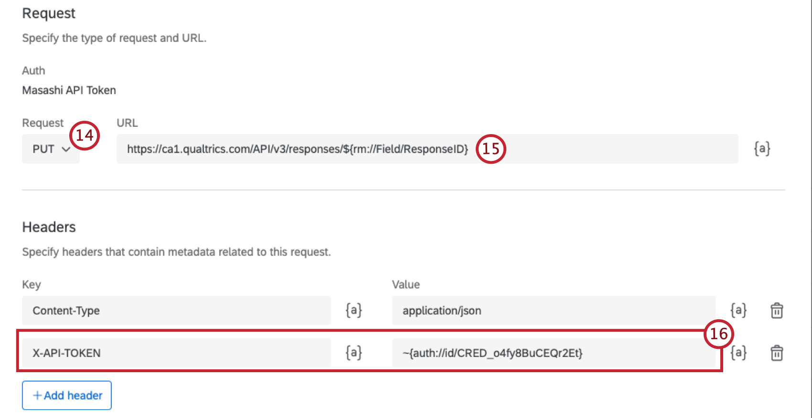The width and height of the screenshot is (812, 418).
Task: Expand the chevron next to PUT
Action: coord(67,149)
